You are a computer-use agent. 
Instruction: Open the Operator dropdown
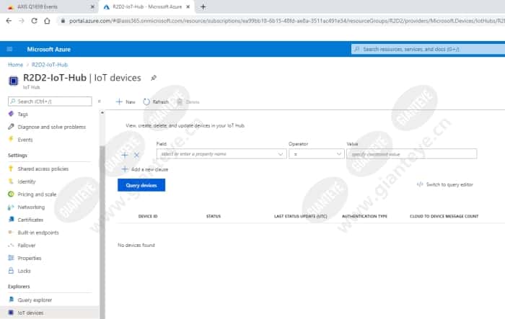coord(316,154)
